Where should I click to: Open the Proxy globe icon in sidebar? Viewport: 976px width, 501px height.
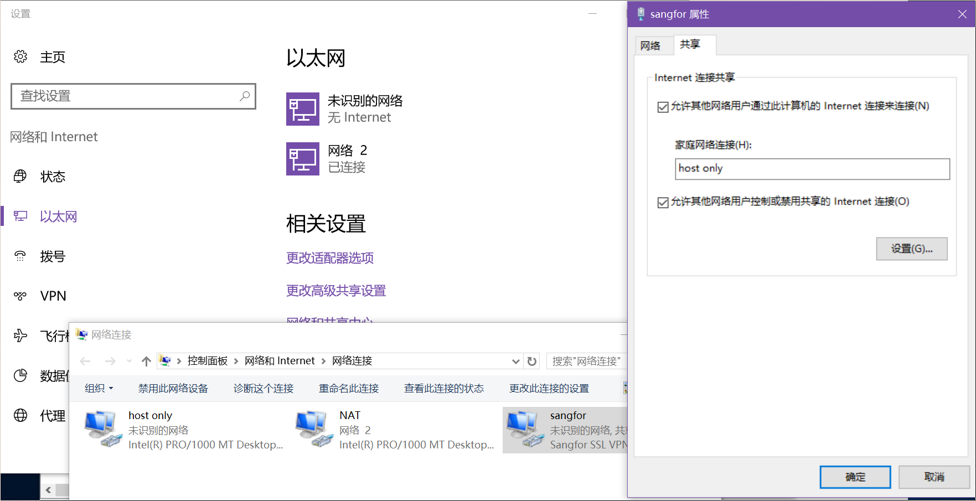[20, 415]
